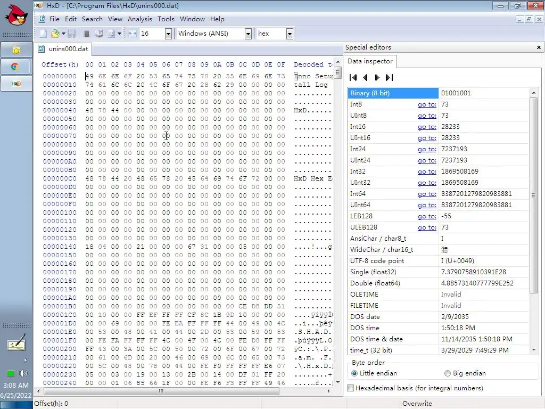545x409 pixels.
Task: Click the offset label 000000C0
Action: click(60, 178)
